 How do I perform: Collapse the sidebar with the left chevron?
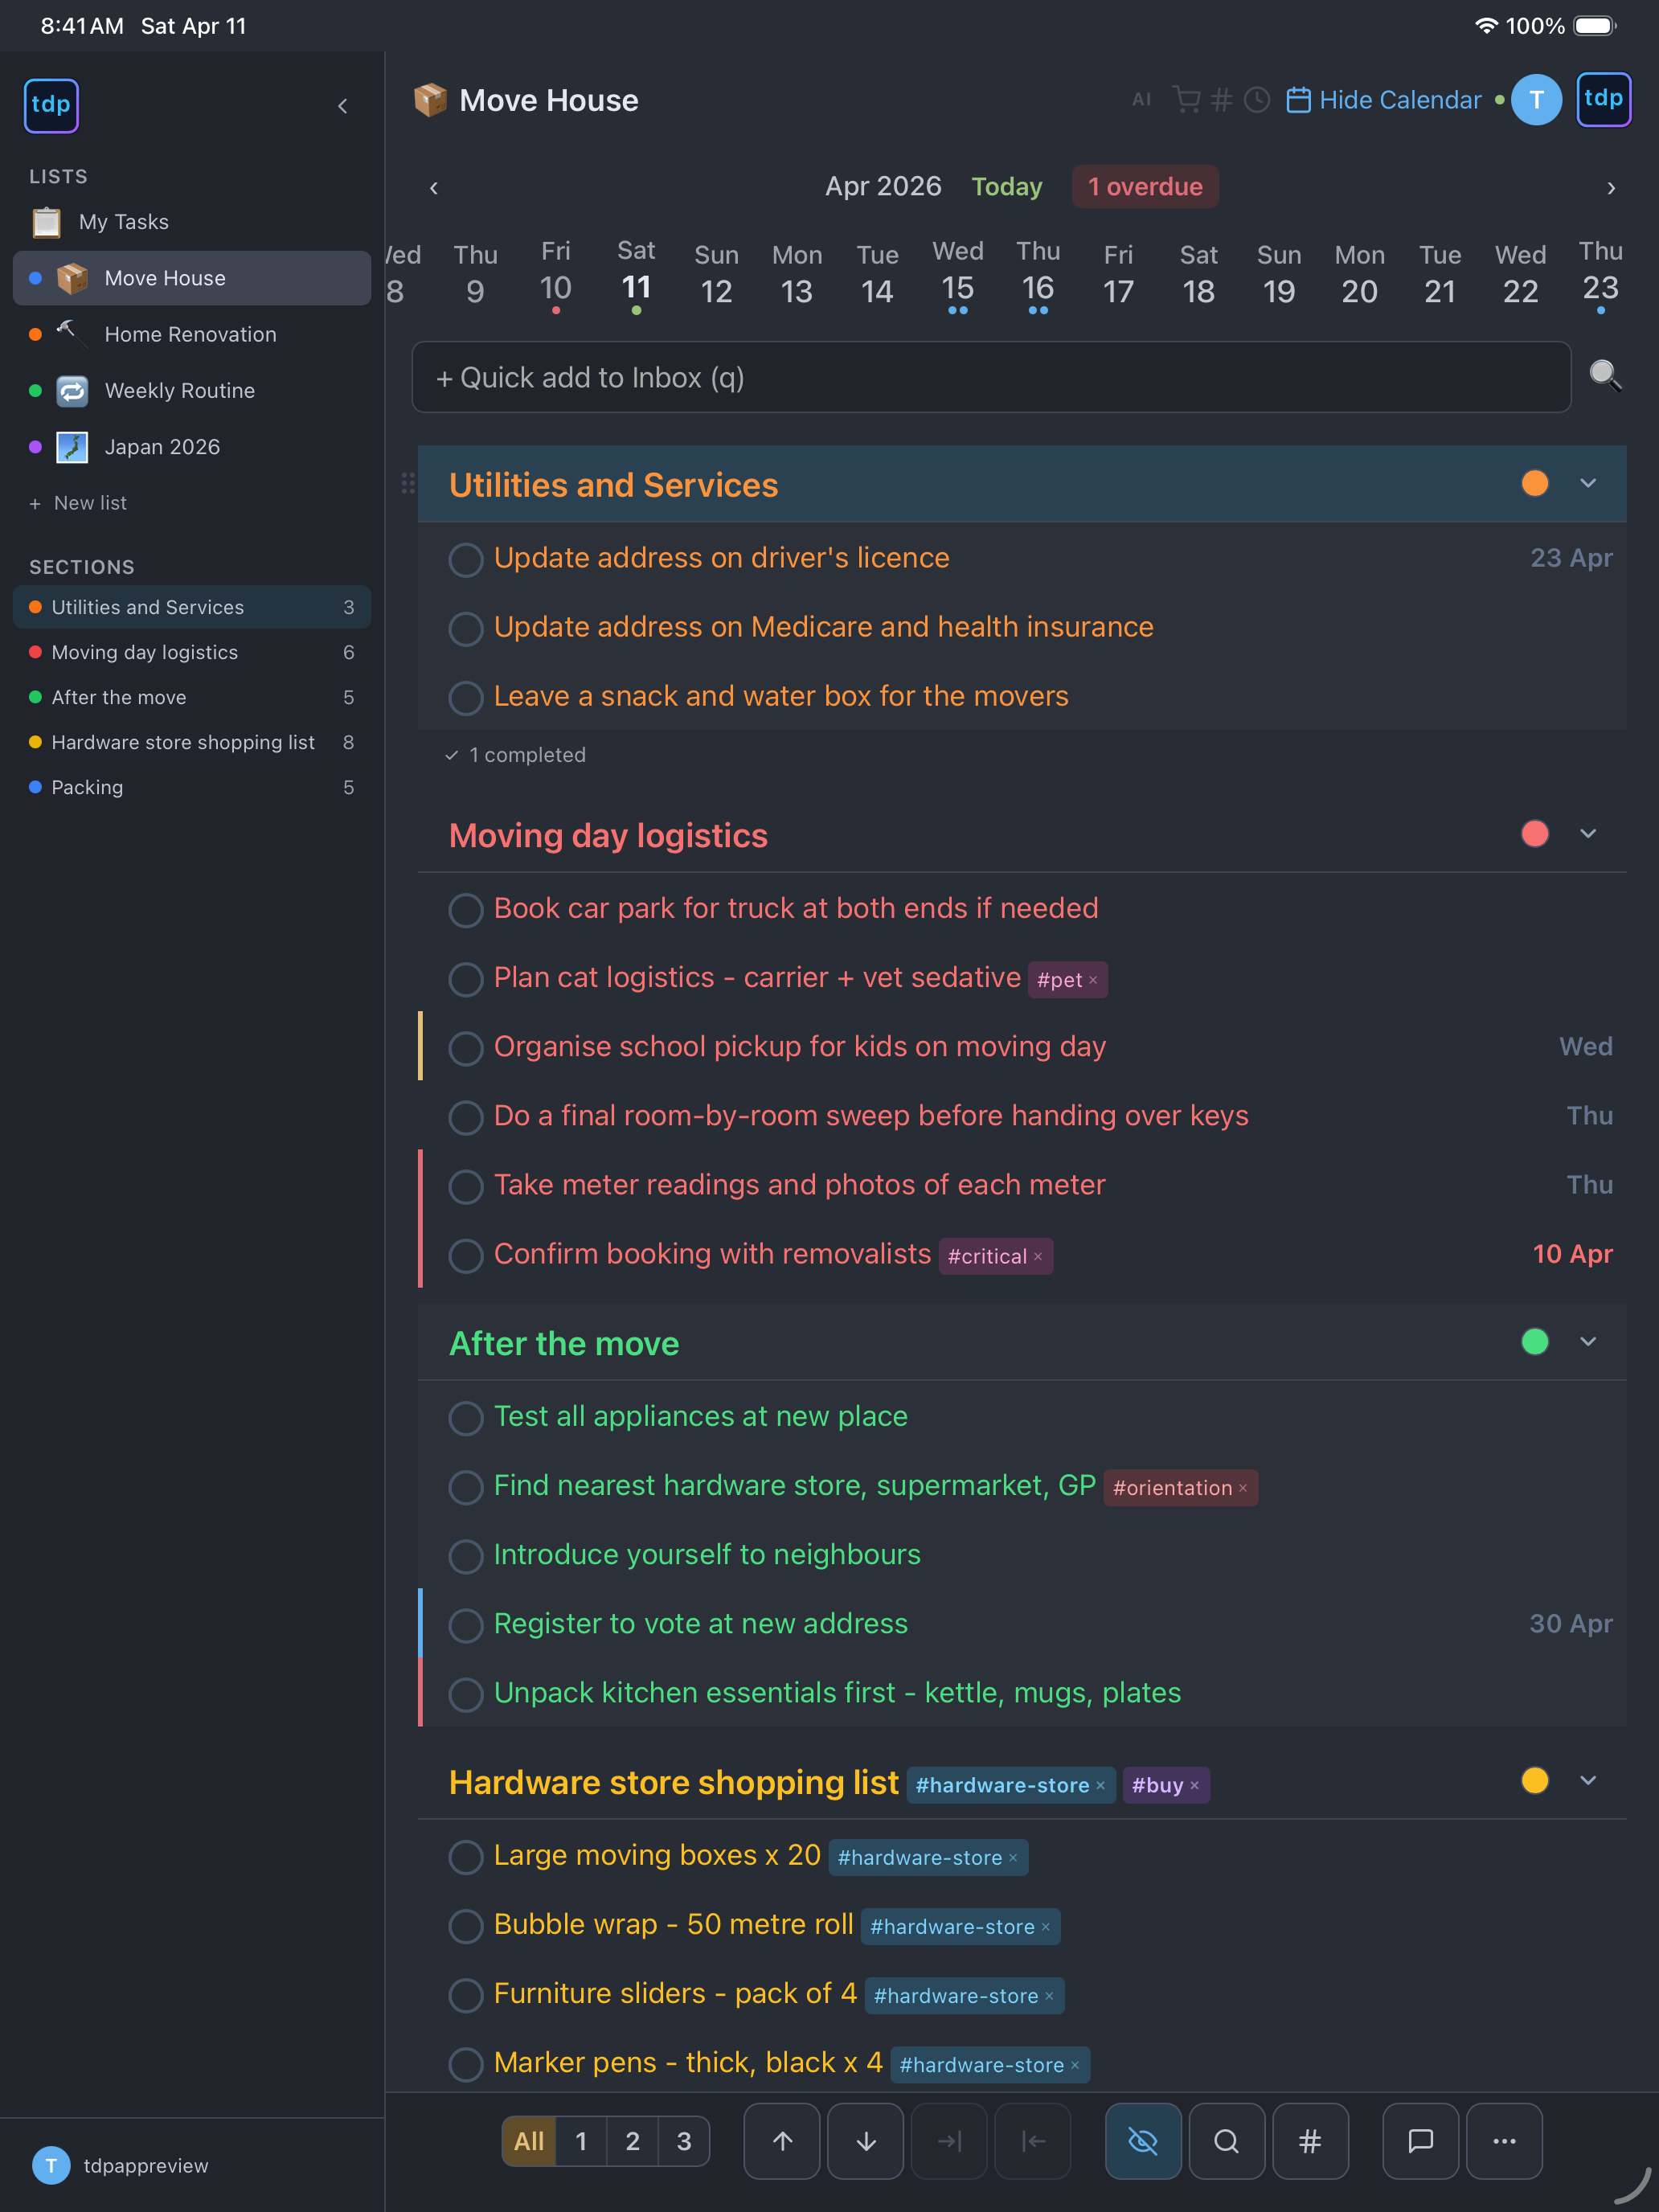(x=343, y=105)
